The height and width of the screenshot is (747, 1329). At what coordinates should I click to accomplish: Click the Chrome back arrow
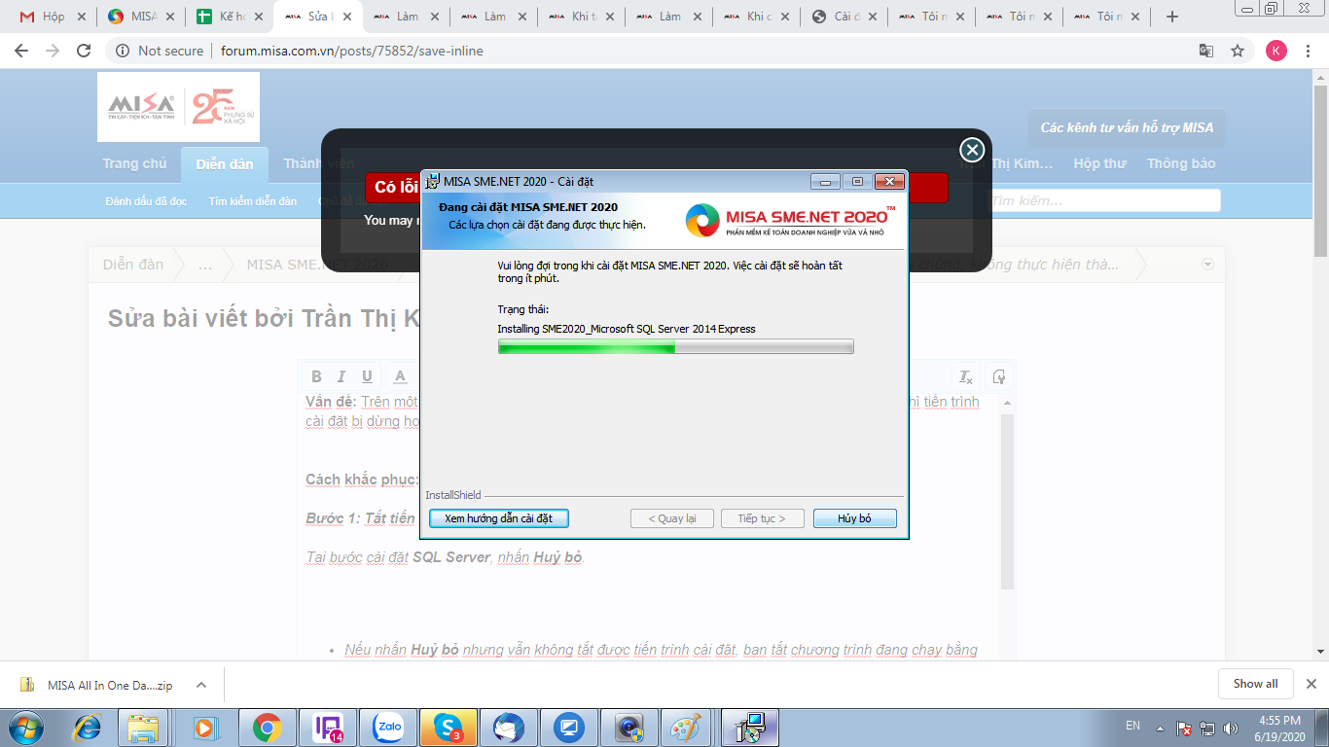21,51
